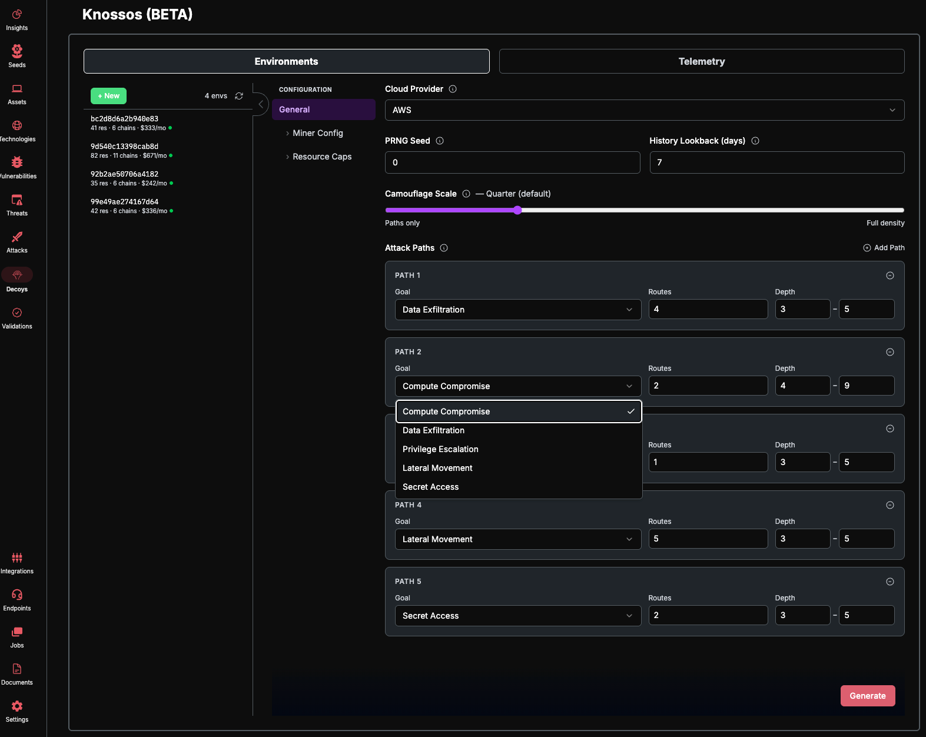926x737 pixels.
Task: Select environment 9d540c13398cab8d
Action: (x=168, y=151)
